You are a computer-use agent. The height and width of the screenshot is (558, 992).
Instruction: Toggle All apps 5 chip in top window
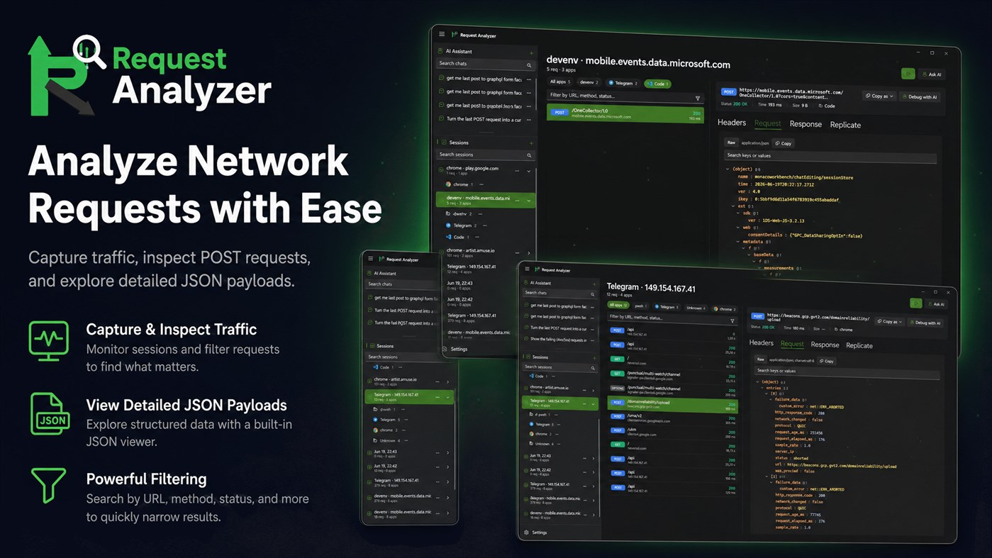click(x=559, y=82)
